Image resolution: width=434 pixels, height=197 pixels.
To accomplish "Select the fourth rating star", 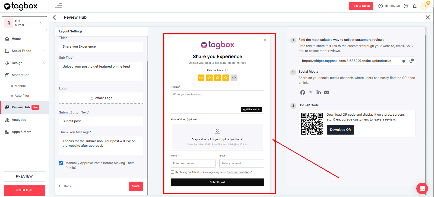I will (226, 78).
